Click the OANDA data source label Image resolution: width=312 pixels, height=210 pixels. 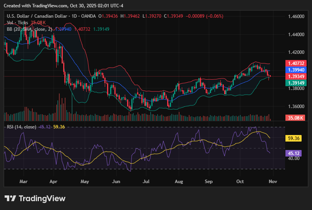(x=88, y=16)
